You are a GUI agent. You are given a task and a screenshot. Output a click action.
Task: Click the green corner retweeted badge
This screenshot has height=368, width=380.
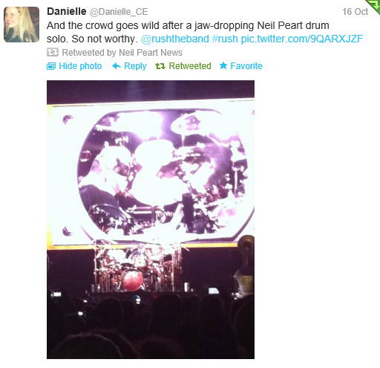[x=373, y=7]
